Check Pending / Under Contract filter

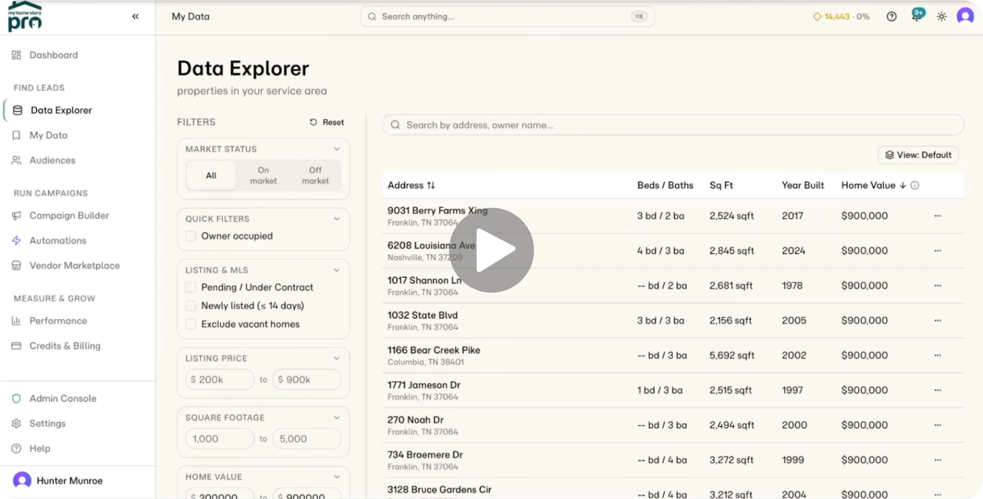pos(190,287)
